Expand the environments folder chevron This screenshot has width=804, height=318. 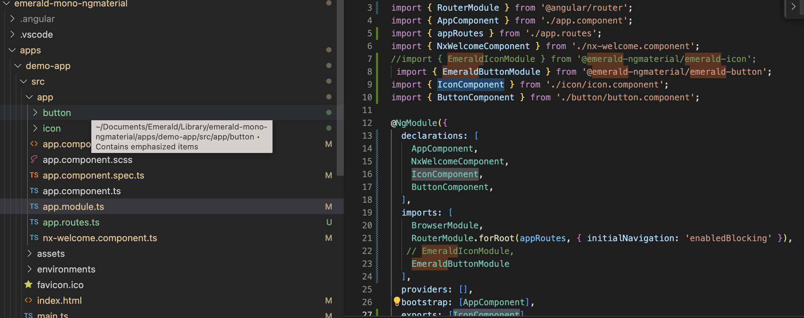click(x=30, y=269)
